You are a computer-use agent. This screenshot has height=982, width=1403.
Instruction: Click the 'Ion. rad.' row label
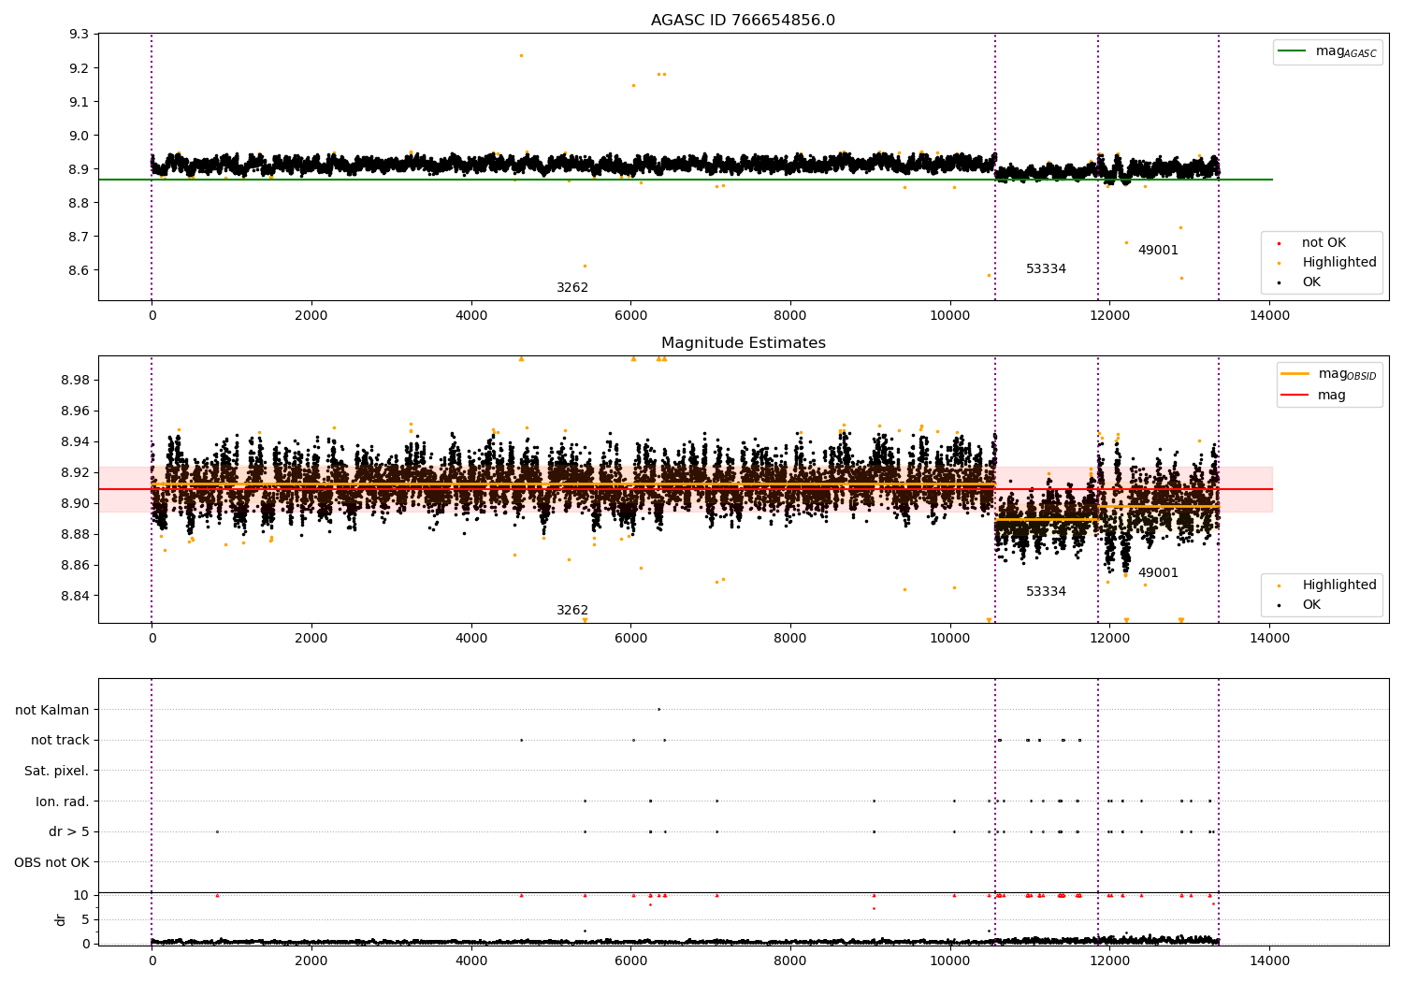[x=63, y=801]
